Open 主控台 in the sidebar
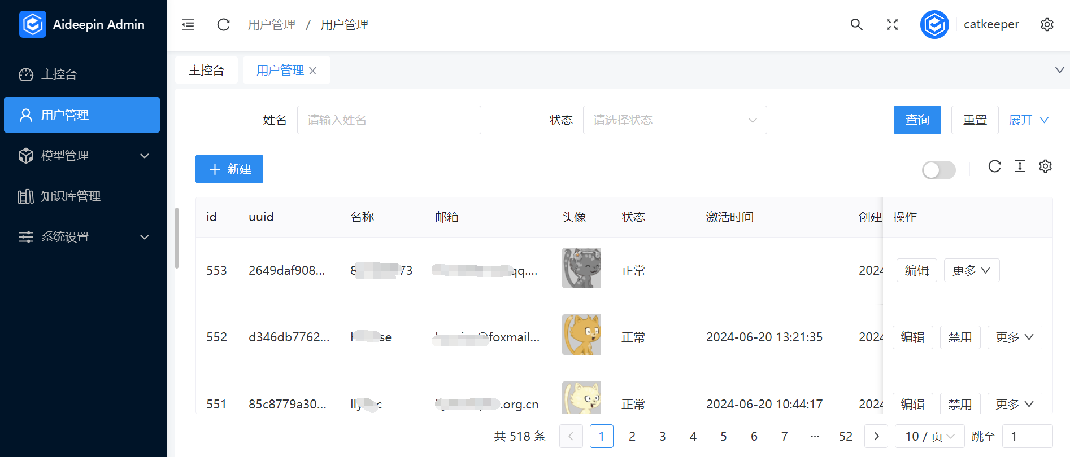This screenshot has height=457, width=1070. (82, 74)
